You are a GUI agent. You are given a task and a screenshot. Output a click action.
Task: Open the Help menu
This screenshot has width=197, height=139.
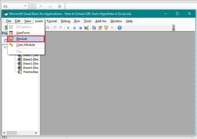coord(129,21)
